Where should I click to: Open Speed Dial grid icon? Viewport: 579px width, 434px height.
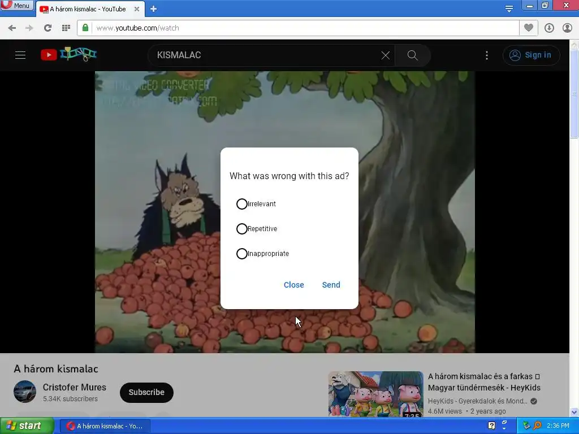(x=66, y=28)
